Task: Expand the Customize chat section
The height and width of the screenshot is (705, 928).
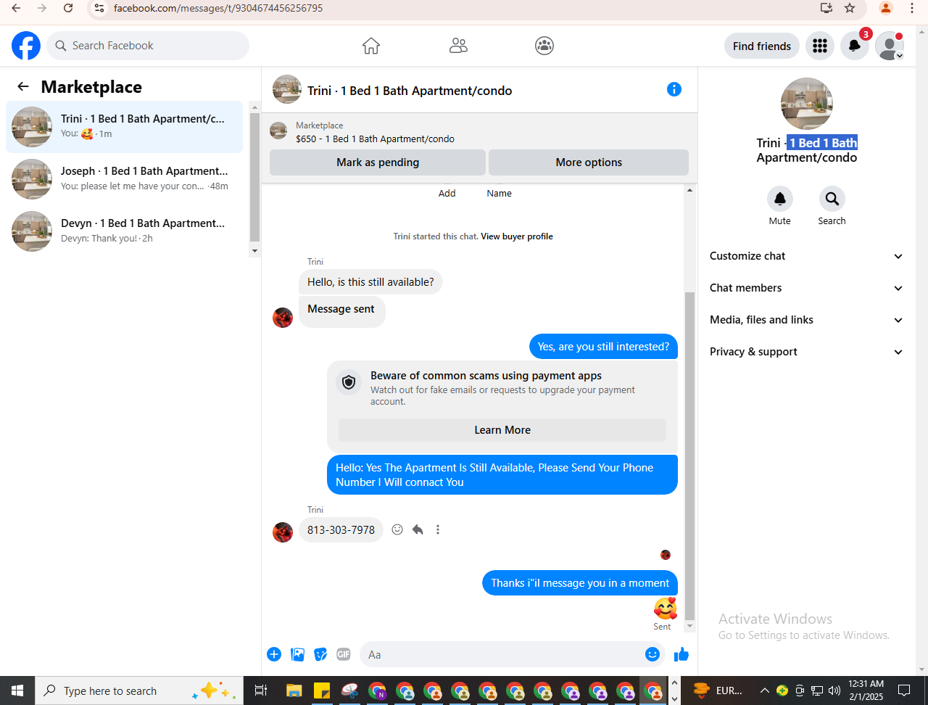Action: 807,256
